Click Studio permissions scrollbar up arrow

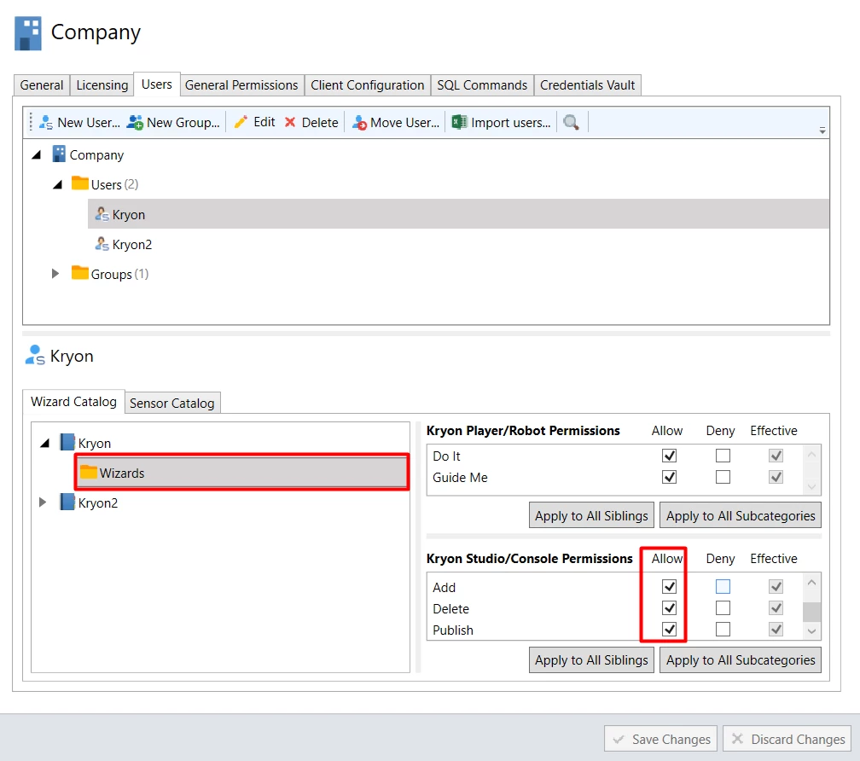pyautogui.click(x=811, y=583)
